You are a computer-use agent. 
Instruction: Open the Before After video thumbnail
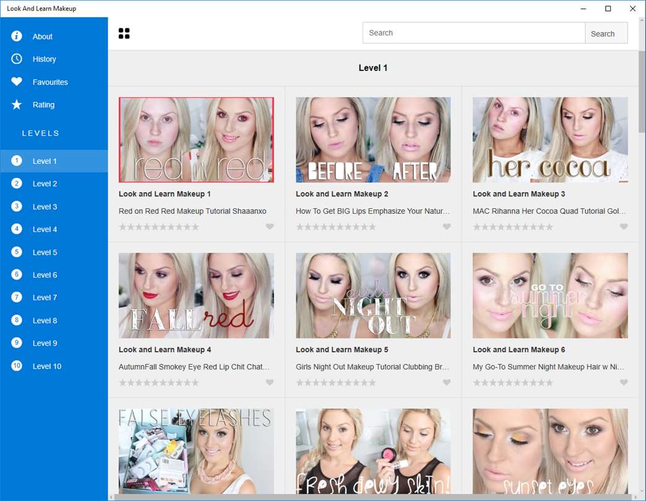tap(373, 140)
